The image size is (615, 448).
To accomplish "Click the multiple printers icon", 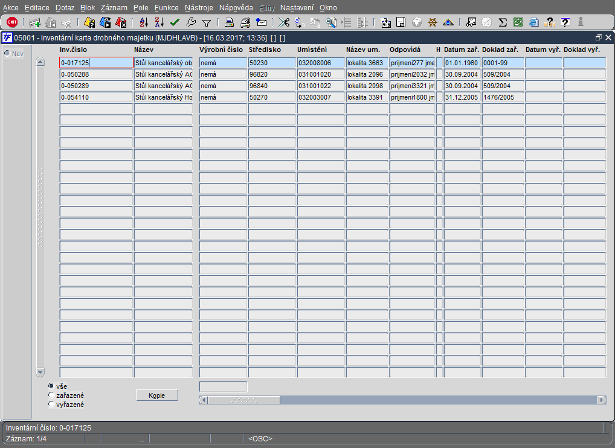I will pyautogui.click(x=245, y=22).
